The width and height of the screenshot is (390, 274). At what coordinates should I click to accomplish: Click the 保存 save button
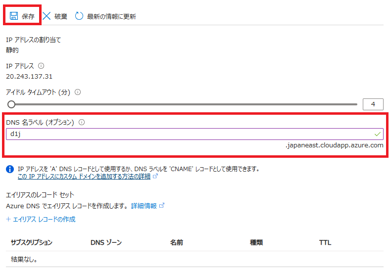[22, 16]
